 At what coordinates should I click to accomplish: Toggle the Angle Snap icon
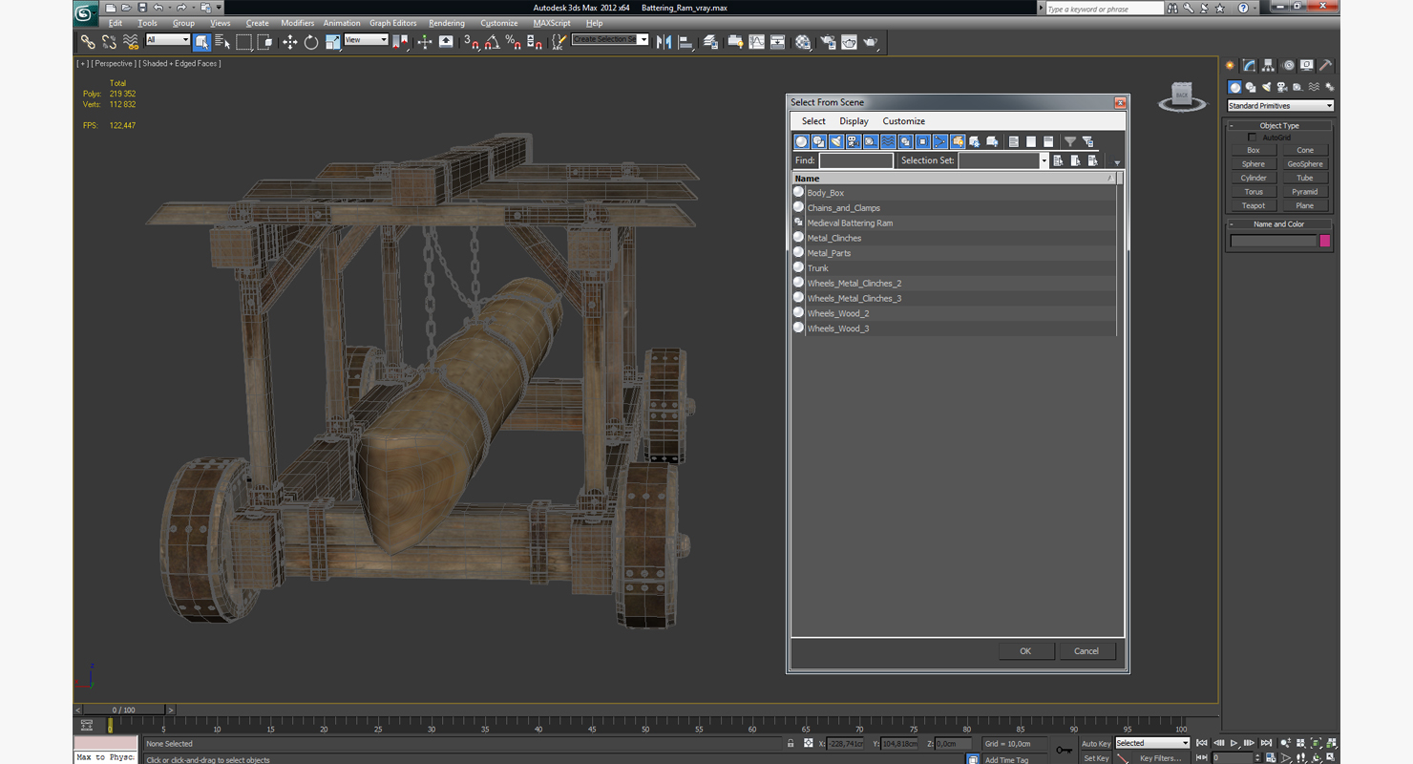tap(492, 42)
